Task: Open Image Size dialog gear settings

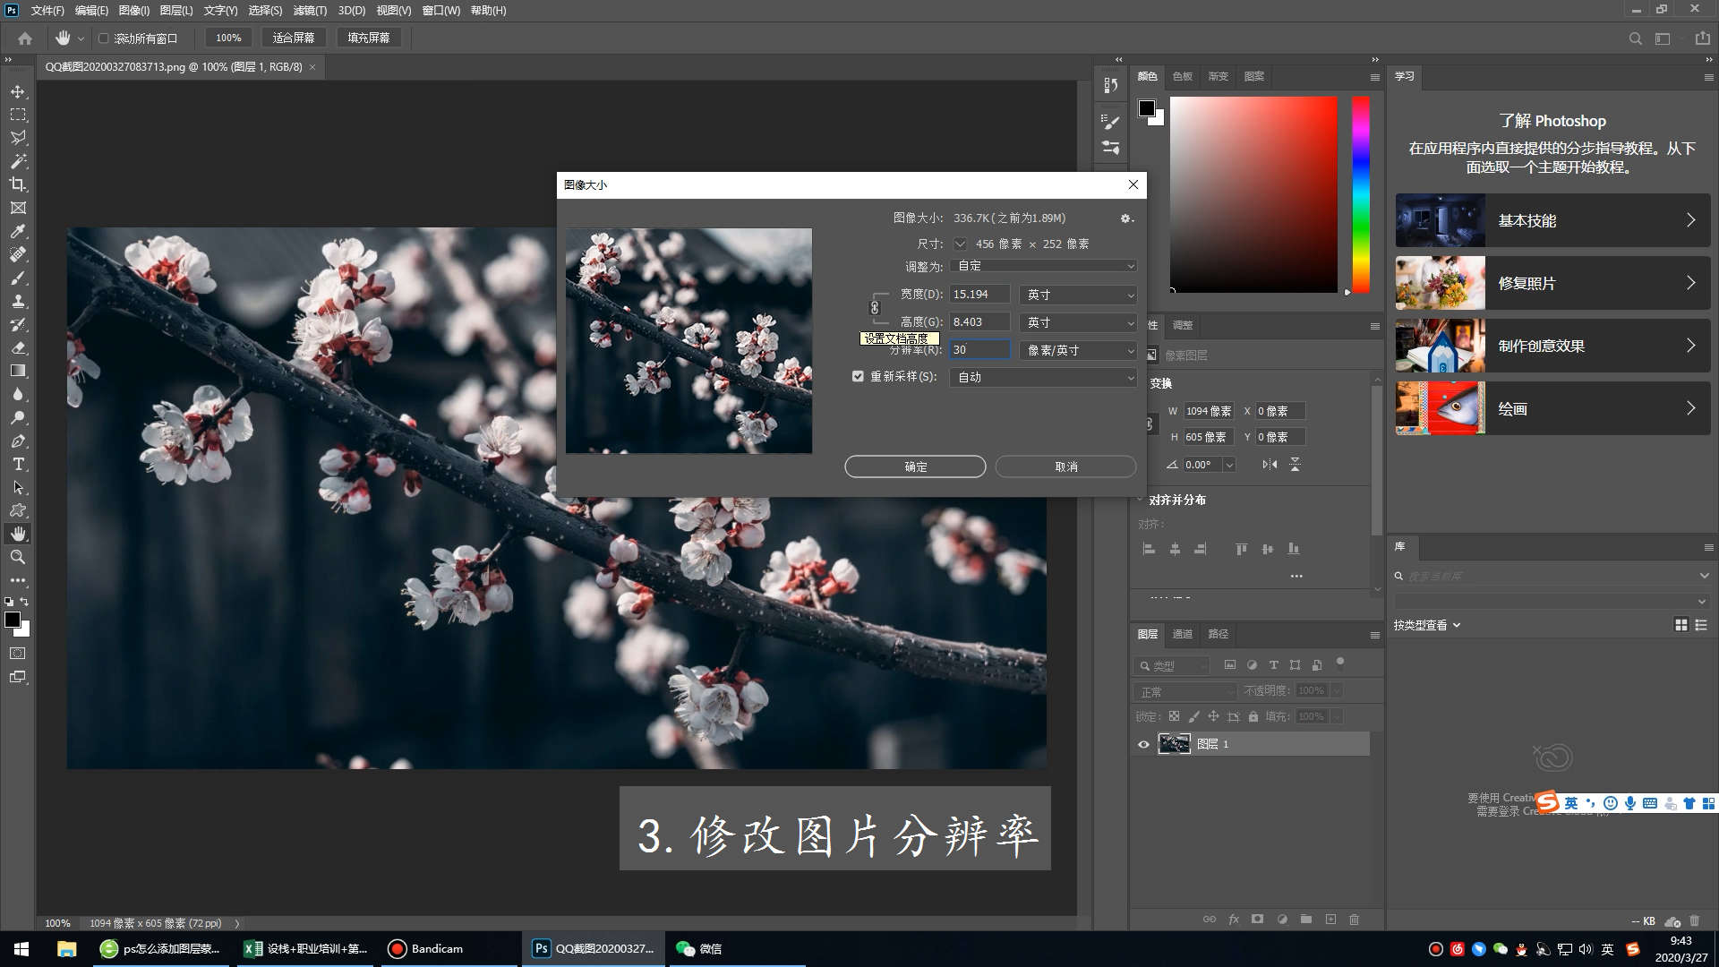Action: [x=1126, y=218]
